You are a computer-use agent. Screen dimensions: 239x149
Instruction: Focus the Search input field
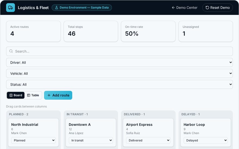[x=119, y=51]
